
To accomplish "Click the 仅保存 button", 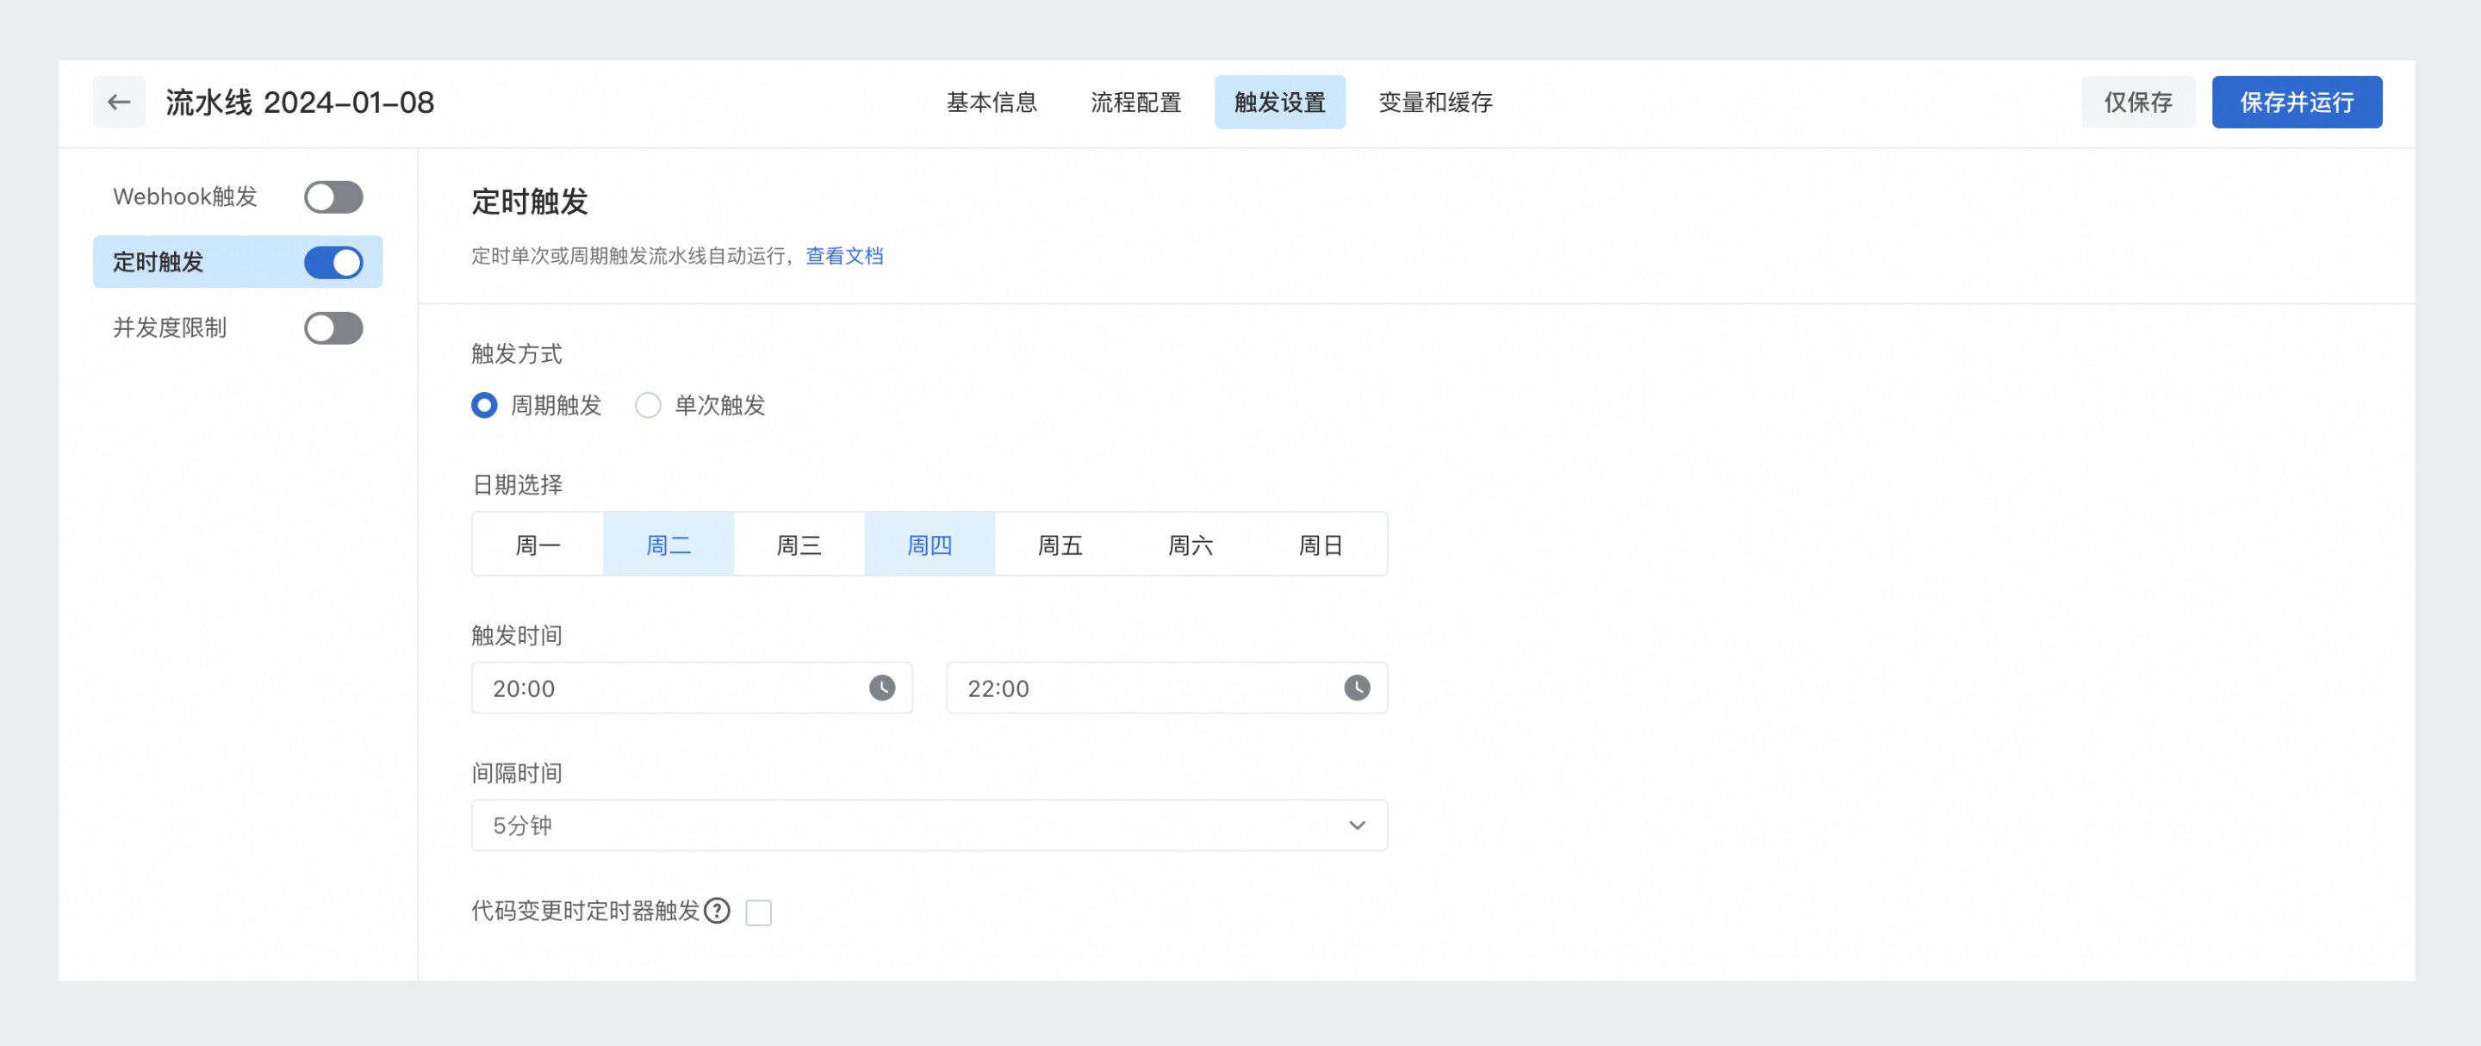I will click(2138, 102).
